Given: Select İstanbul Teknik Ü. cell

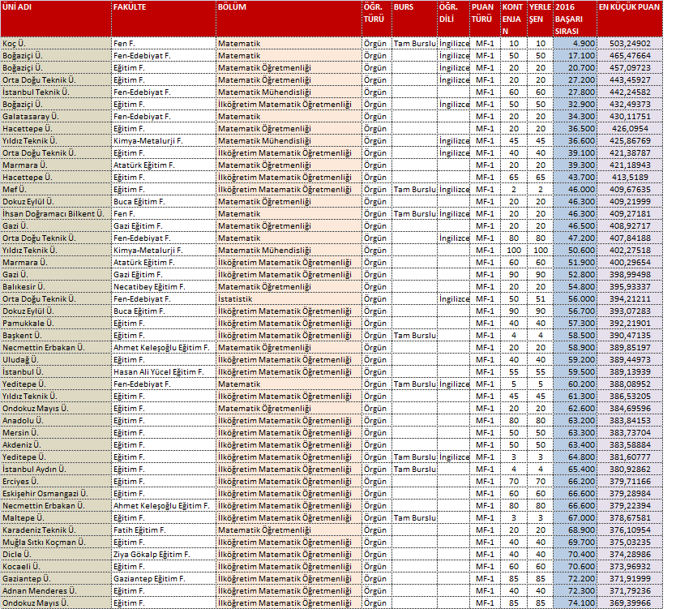Looking at the screenshot, I should (56, 92).
